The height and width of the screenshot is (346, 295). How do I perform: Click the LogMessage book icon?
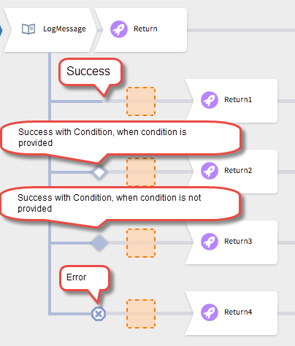(28, 29)
